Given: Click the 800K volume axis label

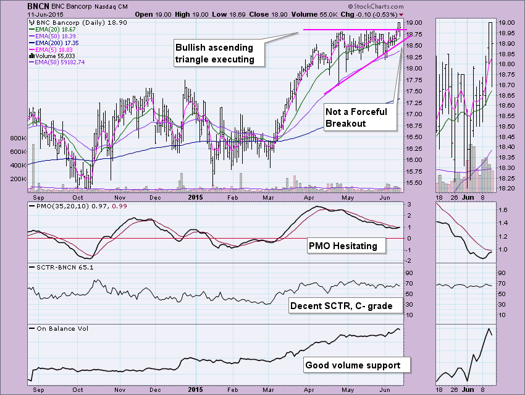Looking at the screenshot, I should coord(19,138).
